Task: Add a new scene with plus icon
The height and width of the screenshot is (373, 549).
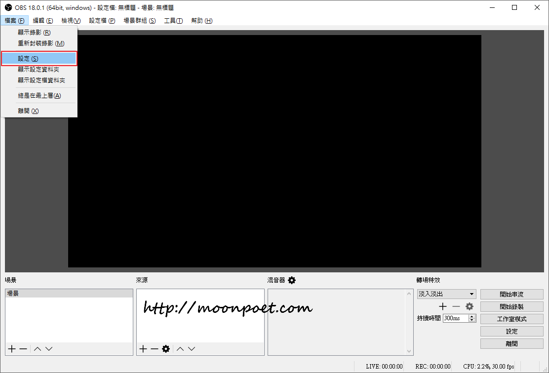Action: (12, 349)
